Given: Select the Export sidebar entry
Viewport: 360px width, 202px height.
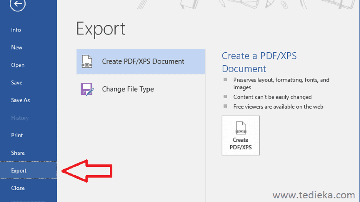Looking at the screenshot, I should tap(19, 170).
